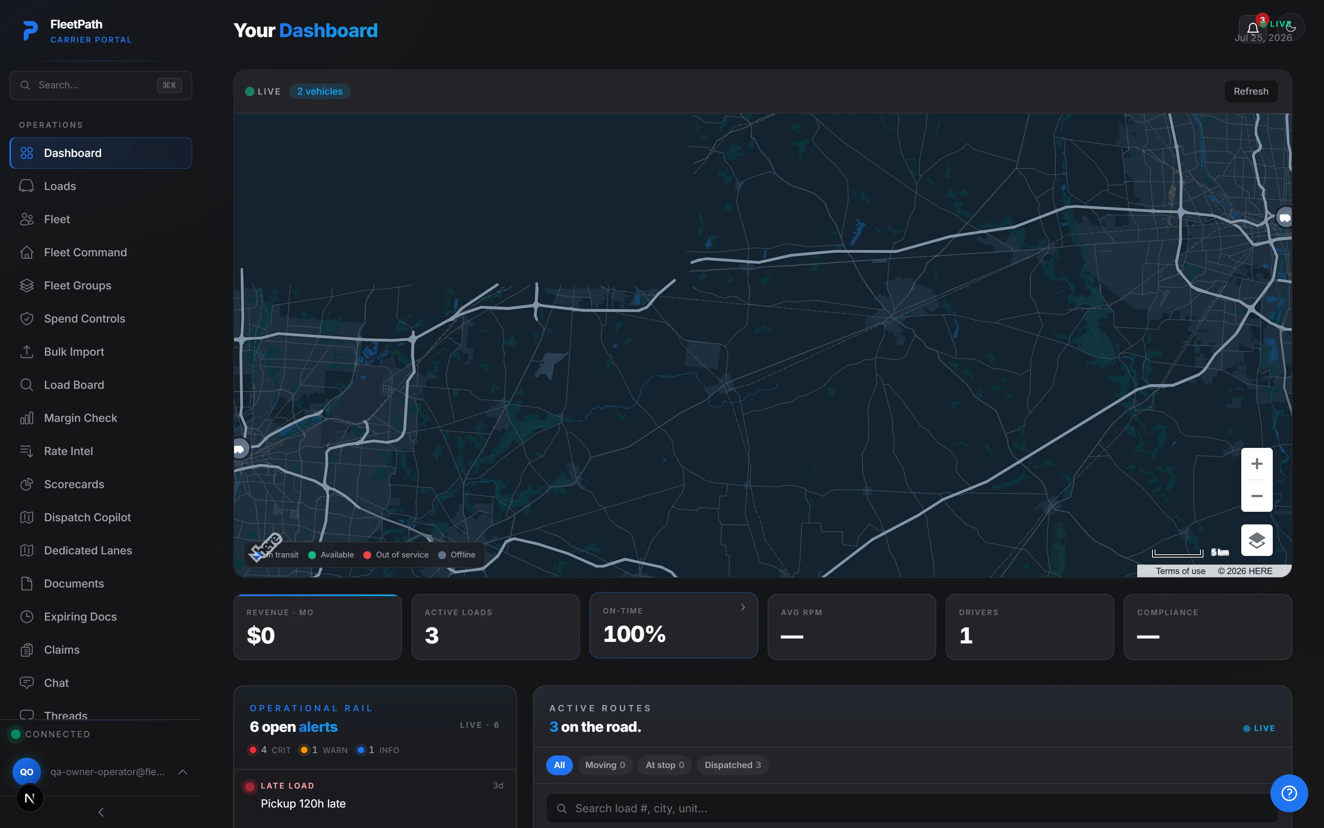This screenshot has width=1324, height=828.
Task: Open Fleet Command
Action: [100, 252]
